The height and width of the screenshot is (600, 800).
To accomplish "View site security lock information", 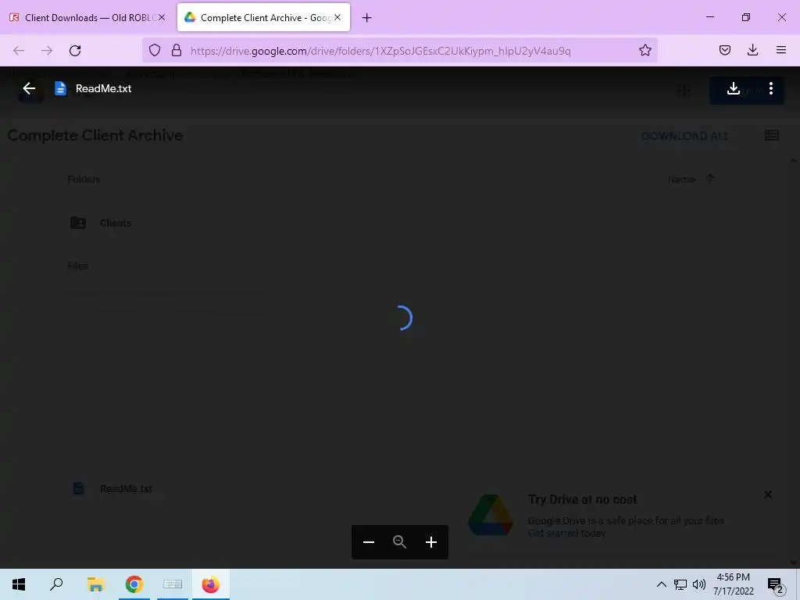I will 177,50.
